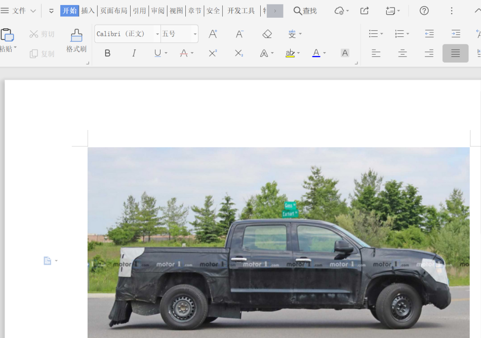Switch to the 安全 tab
Screen dimensions: 481x338
pyautogui.click(x=213, y=11)
